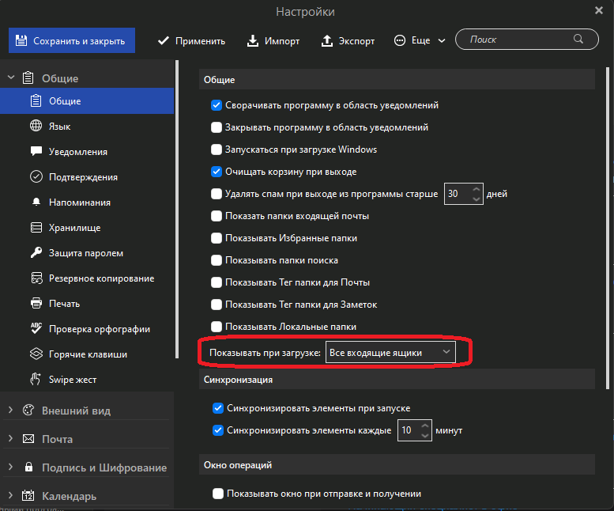614x511 pixels.
Task: Click the Резервное копирование backup icon
Action: (x=36, y=278)
